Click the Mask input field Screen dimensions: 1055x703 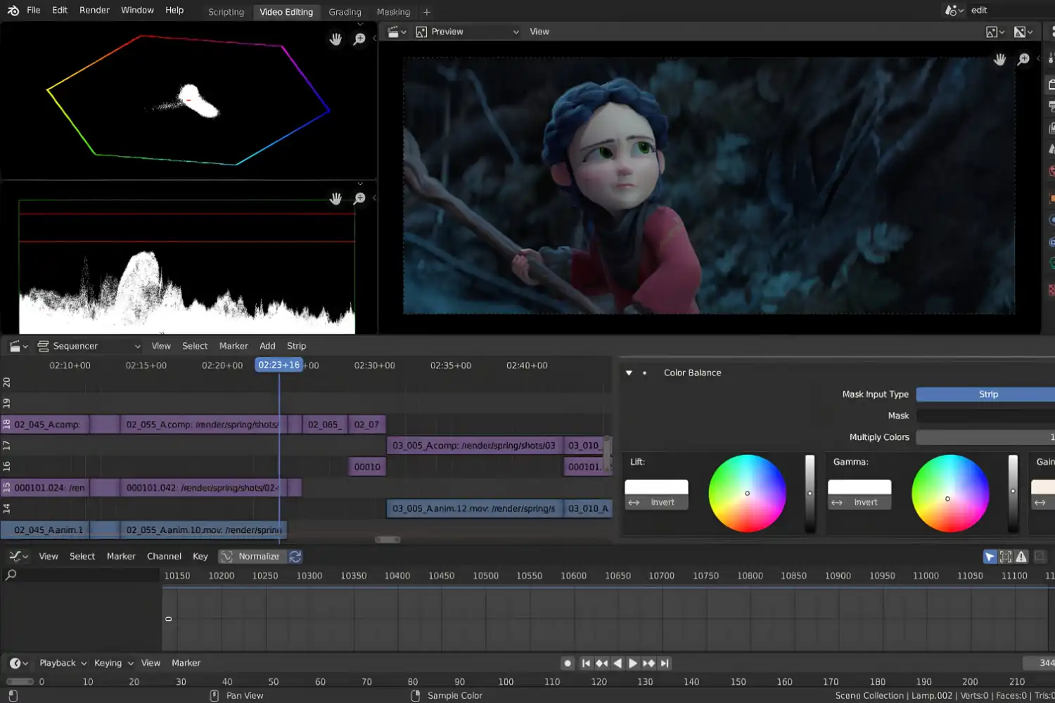click(985, 416)
